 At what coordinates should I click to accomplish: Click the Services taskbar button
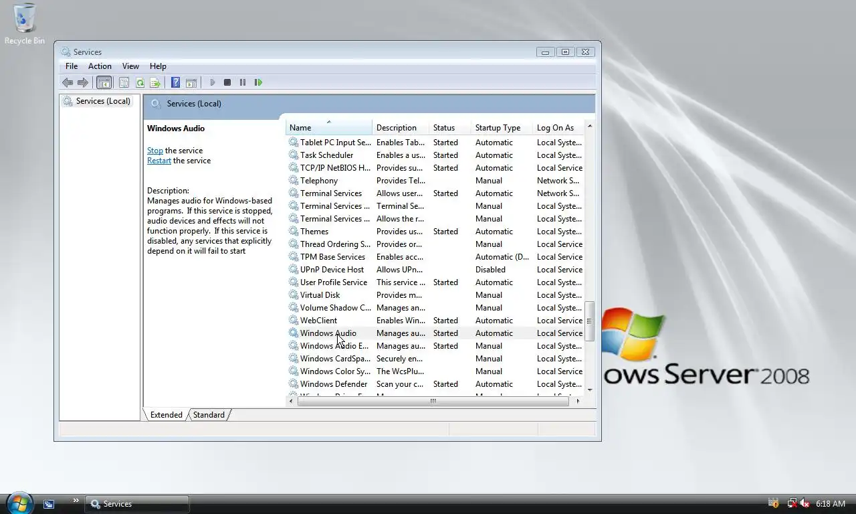137,504
